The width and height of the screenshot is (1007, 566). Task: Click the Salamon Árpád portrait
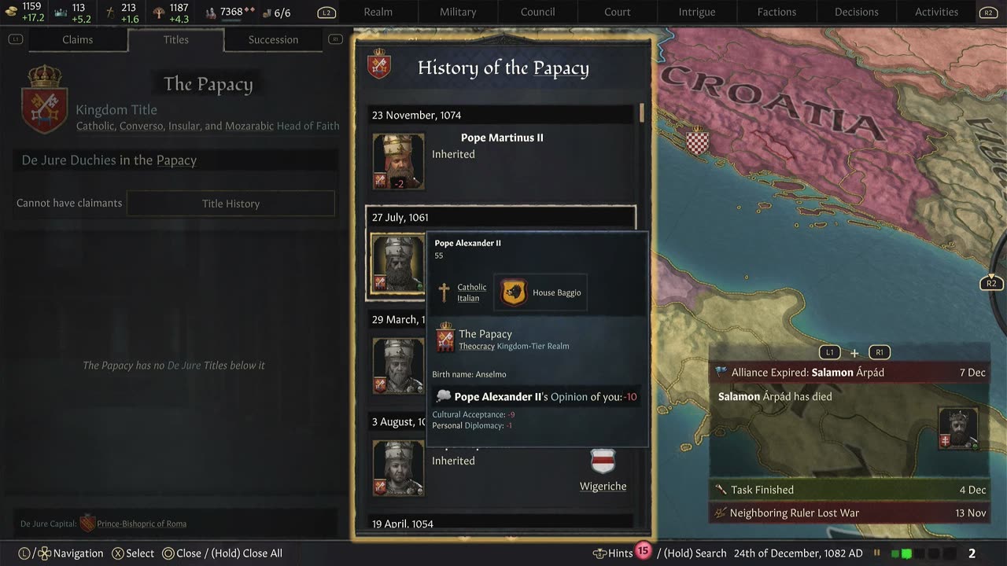(x=958, y=428)
